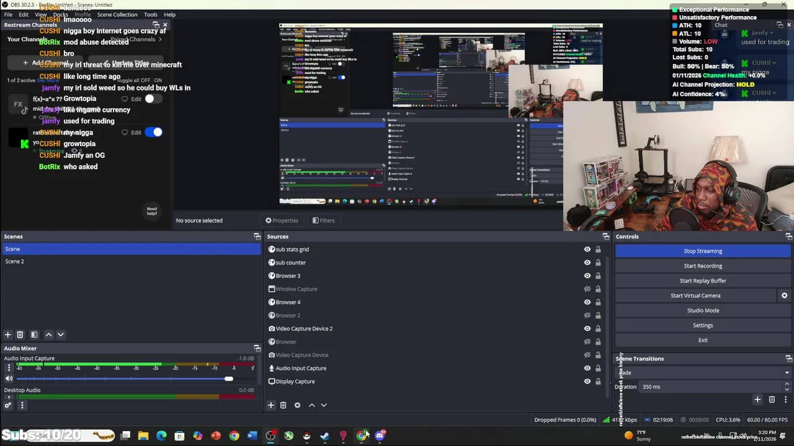Mute Audio Input Capture speaker icon
794x446 pixels.
[9, 378]
